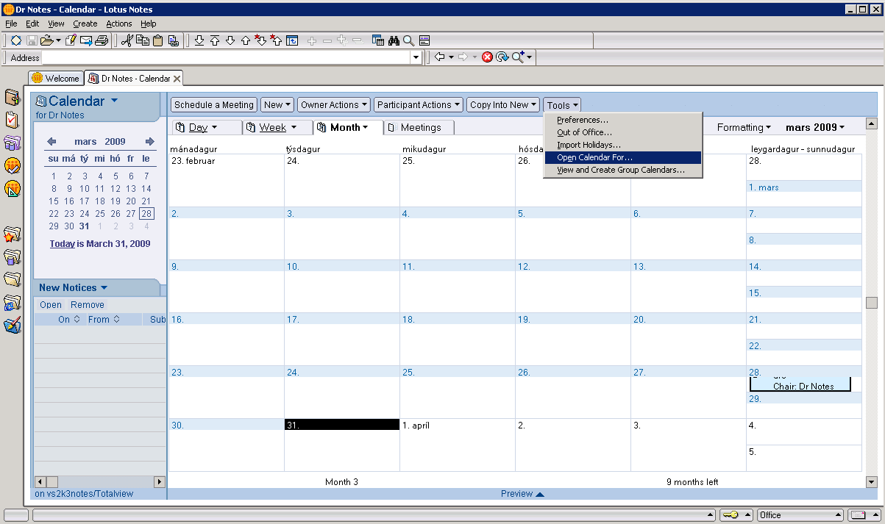Viewport: 885px width, 524px height.
Task: Open the Favorite Bookmarks star folder icon
Action: tap(13, 234)
